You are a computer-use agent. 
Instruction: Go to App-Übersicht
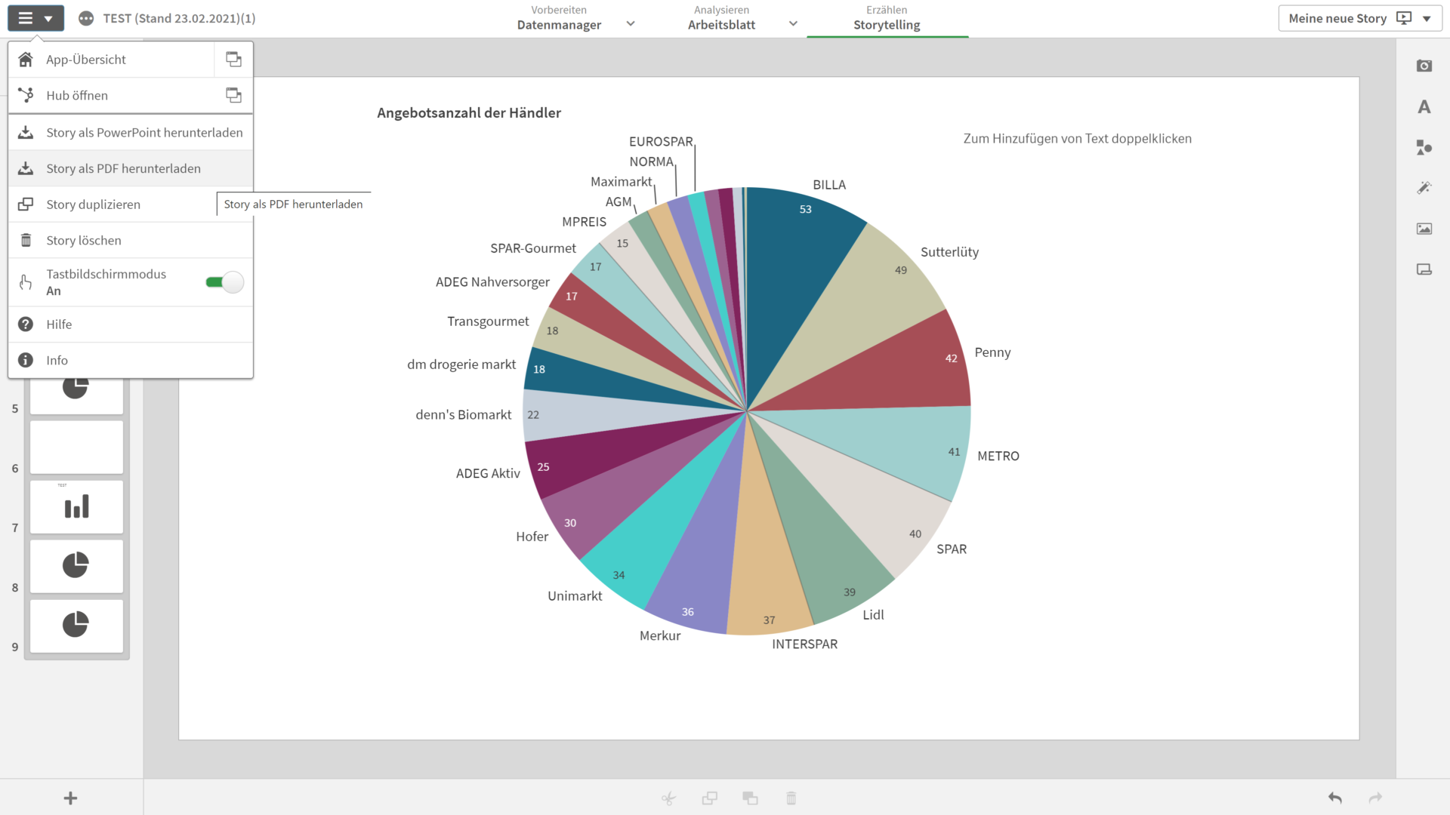[111, 60]
